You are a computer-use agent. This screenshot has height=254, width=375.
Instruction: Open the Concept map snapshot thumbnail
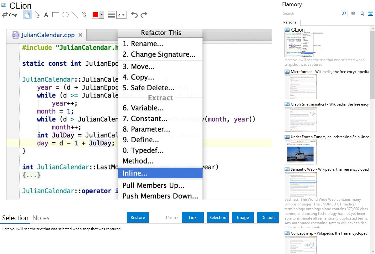coord(301,245)
